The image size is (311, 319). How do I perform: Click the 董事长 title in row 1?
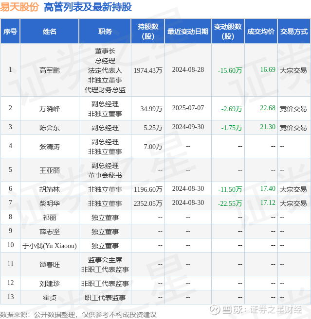(105, 51)
